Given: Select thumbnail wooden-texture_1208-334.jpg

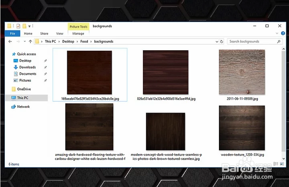Looking at the screenshot, I should pos(242,128).
